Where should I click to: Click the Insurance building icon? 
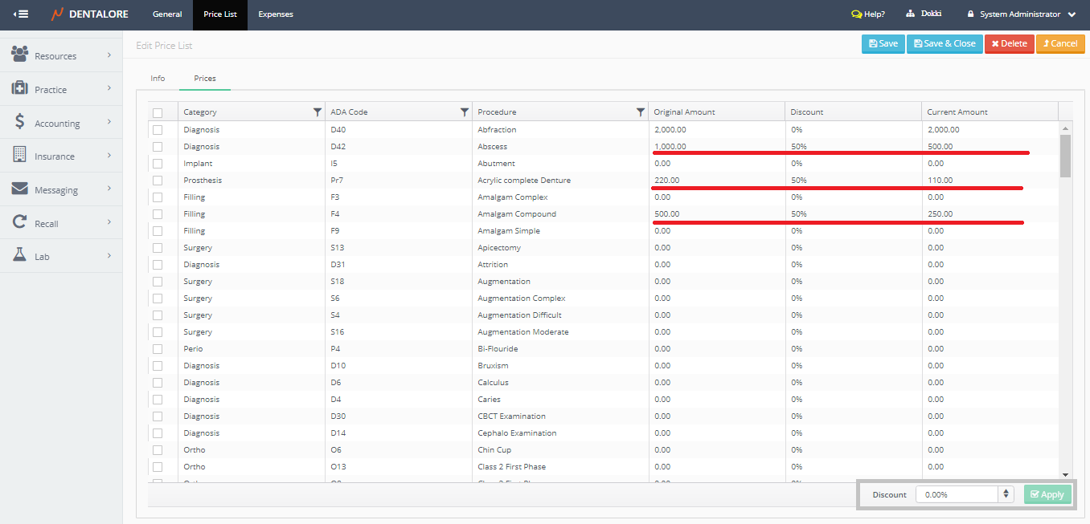click(x=20, y=155)
